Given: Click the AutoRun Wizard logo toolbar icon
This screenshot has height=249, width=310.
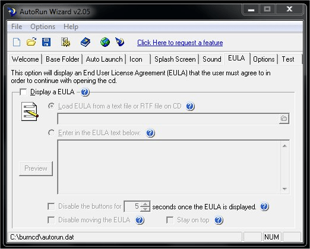Looking at the screenshot, I should (x=120, y=42).
